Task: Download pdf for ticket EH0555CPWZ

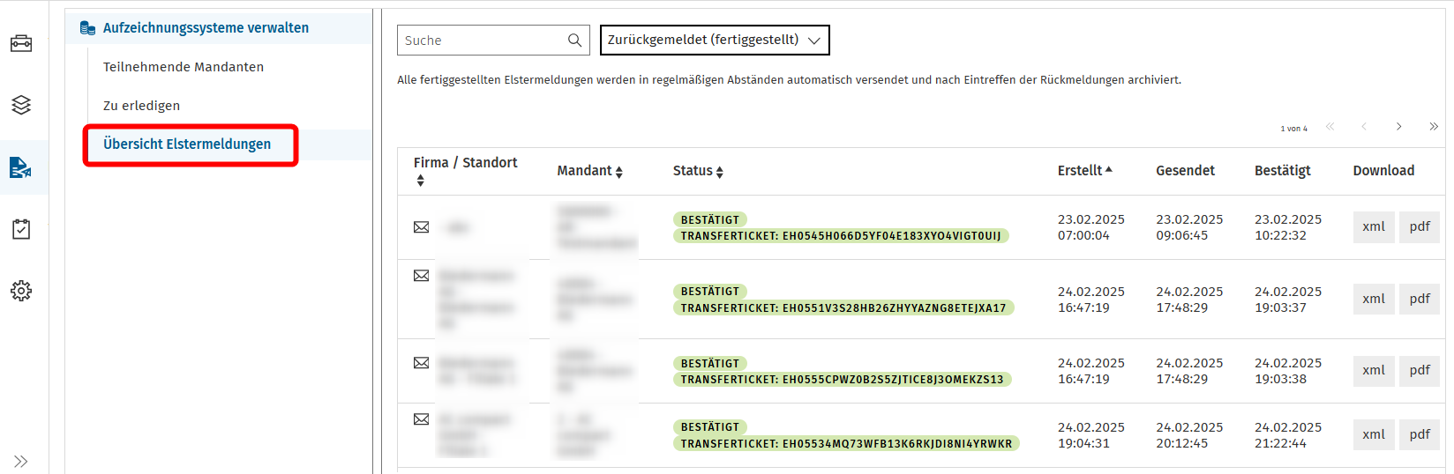Action: click(x=1420, y=371)
